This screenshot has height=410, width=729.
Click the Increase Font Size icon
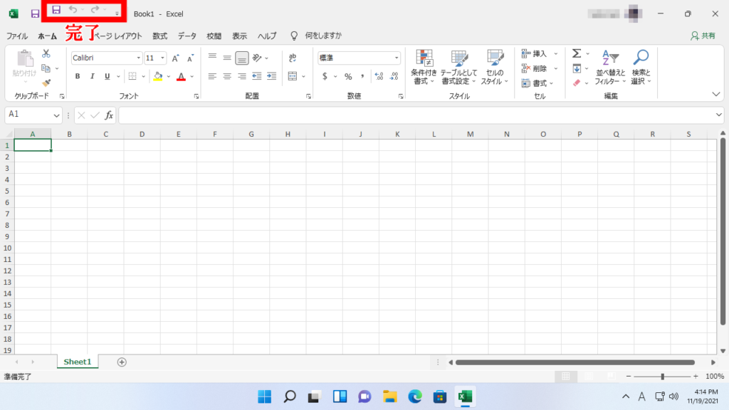[x=175, y=58]
